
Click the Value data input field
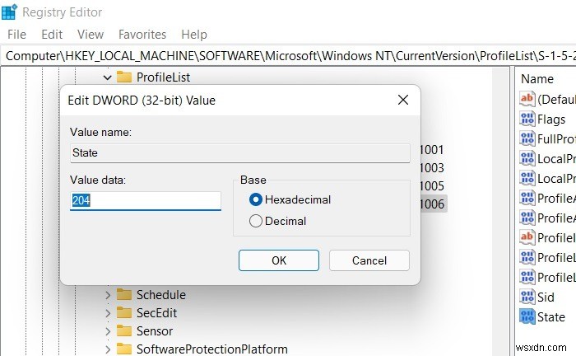tap(146, 200)
